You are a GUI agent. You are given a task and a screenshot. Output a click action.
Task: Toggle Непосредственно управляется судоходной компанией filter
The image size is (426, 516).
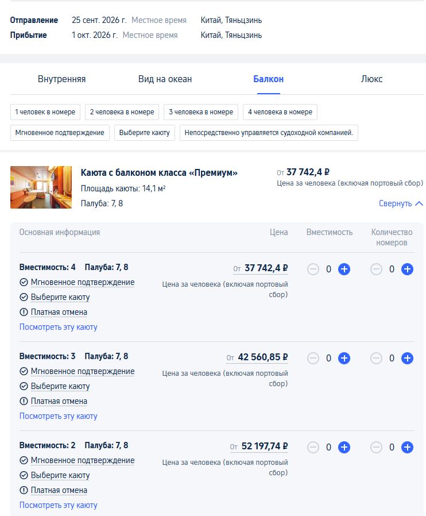269,133
